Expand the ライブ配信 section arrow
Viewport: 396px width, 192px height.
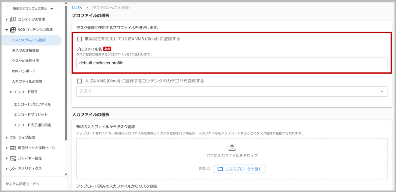[x=6, y=137]
